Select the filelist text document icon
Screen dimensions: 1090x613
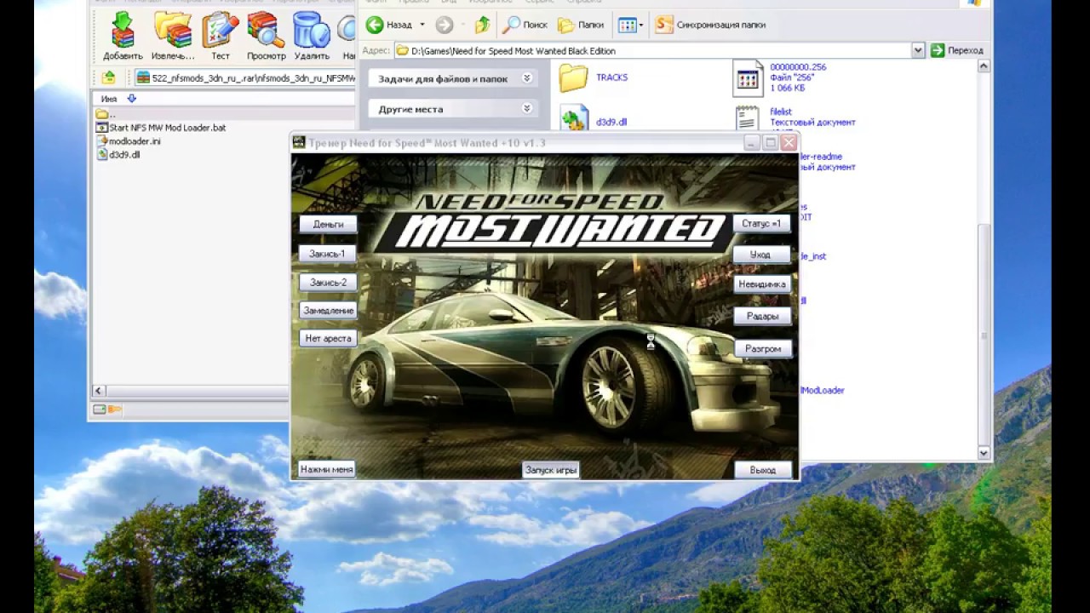click(748, 119)
